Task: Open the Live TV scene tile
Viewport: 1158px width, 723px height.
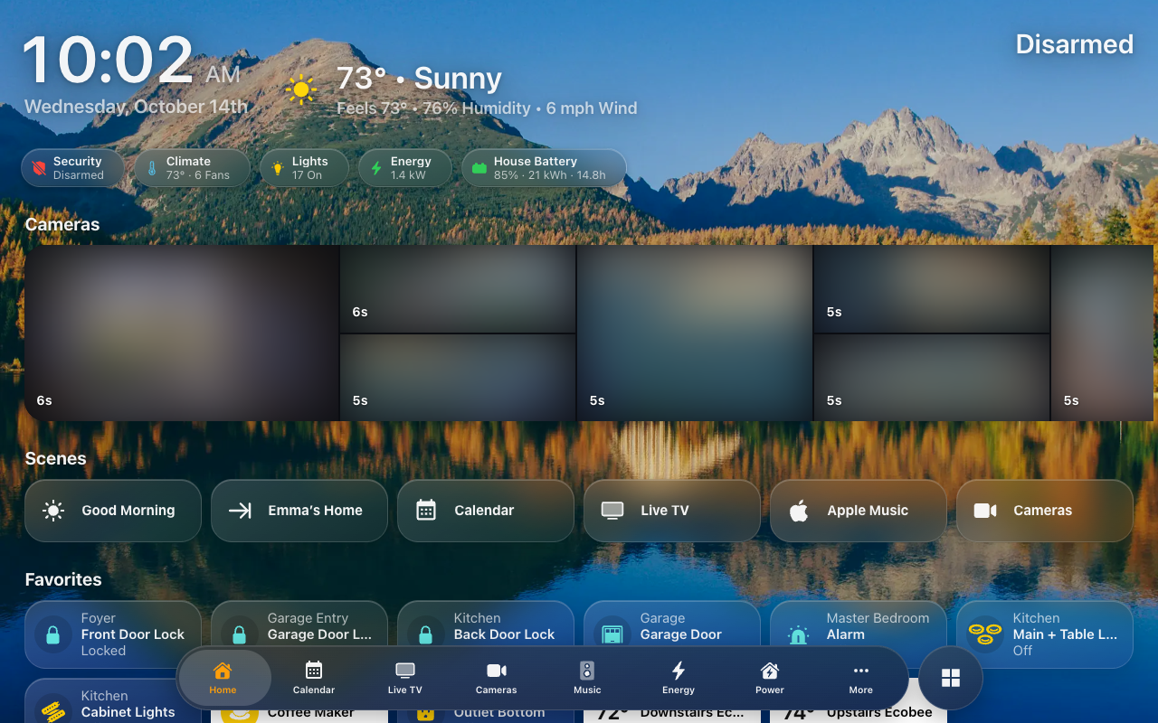Action: (672, 511)
